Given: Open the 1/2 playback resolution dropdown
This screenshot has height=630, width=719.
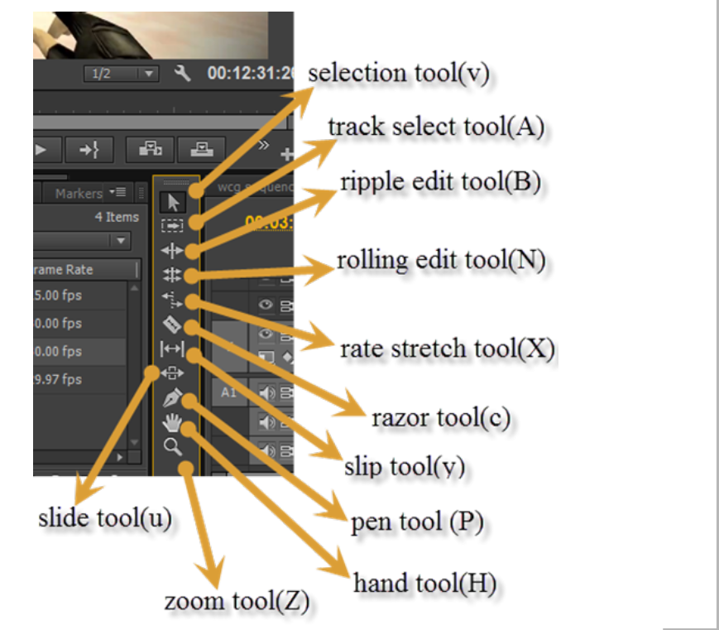Looking at the screenshot, I should coord(122,74).
